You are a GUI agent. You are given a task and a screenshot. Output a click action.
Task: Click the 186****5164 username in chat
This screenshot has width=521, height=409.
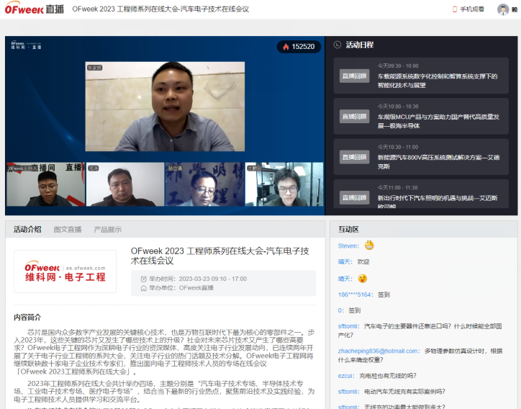(x=355, y=295)
